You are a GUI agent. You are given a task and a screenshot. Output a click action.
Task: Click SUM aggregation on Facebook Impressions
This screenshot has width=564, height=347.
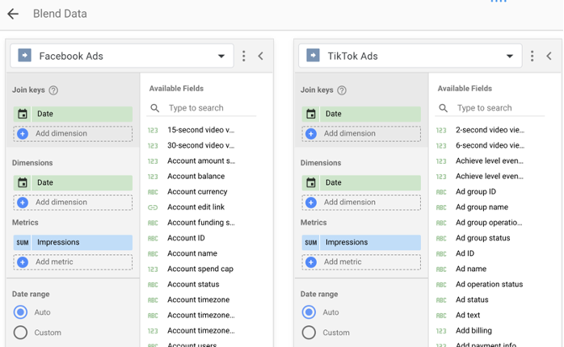pyautogui.click(x=23, y=242)
